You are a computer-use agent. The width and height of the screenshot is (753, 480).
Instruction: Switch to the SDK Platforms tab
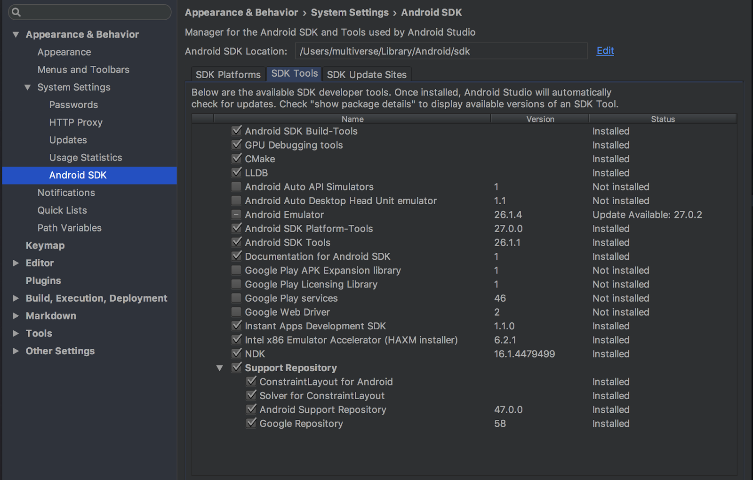(x=228, y=75)
